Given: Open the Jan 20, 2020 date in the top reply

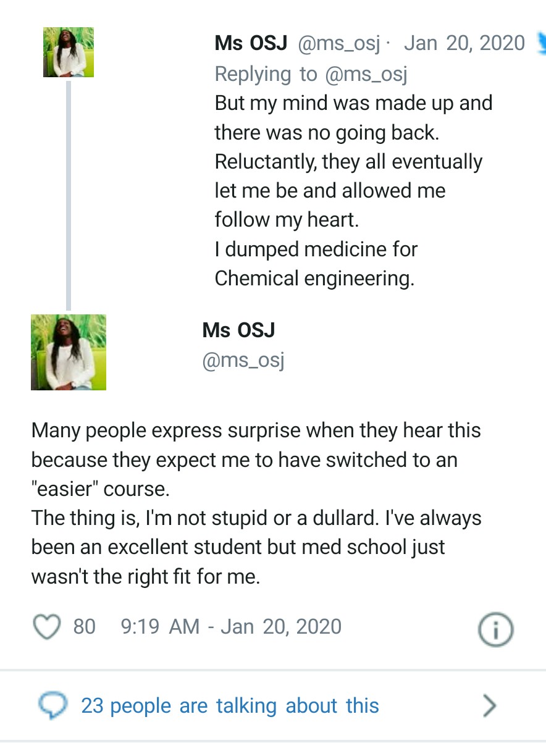Looking at the screenshot, I should click(464, 44).
